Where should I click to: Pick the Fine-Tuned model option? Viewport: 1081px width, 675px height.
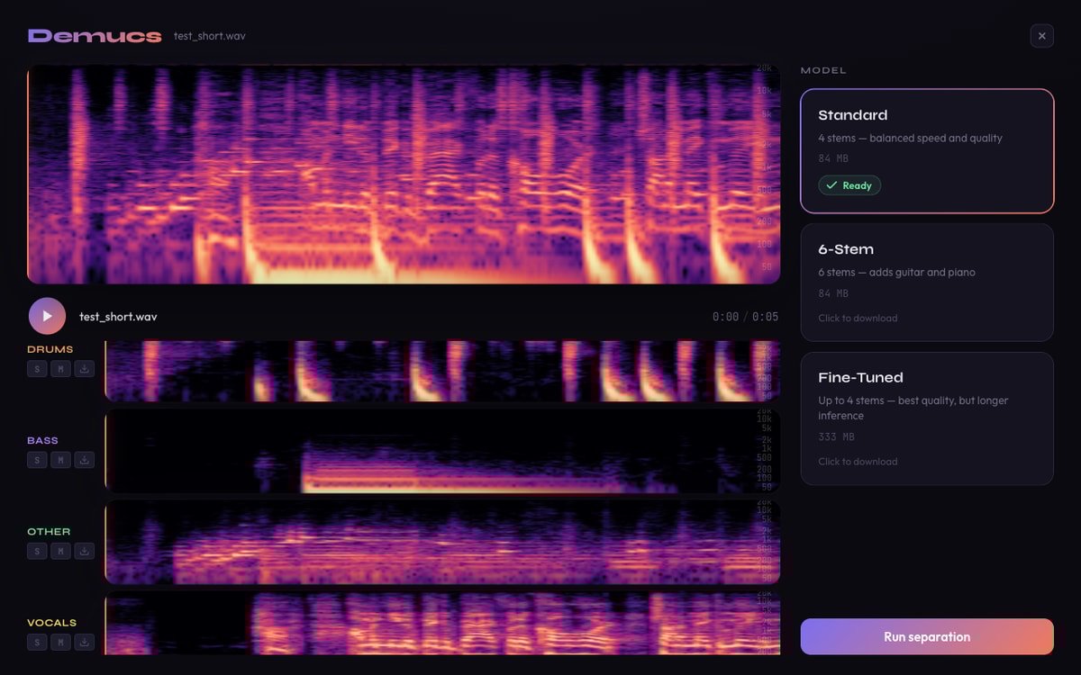(926, 418)
